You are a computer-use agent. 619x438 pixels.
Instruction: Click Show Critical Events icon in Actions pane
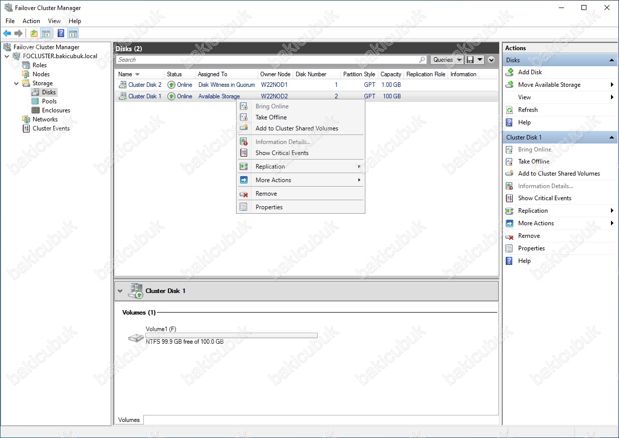509,198
